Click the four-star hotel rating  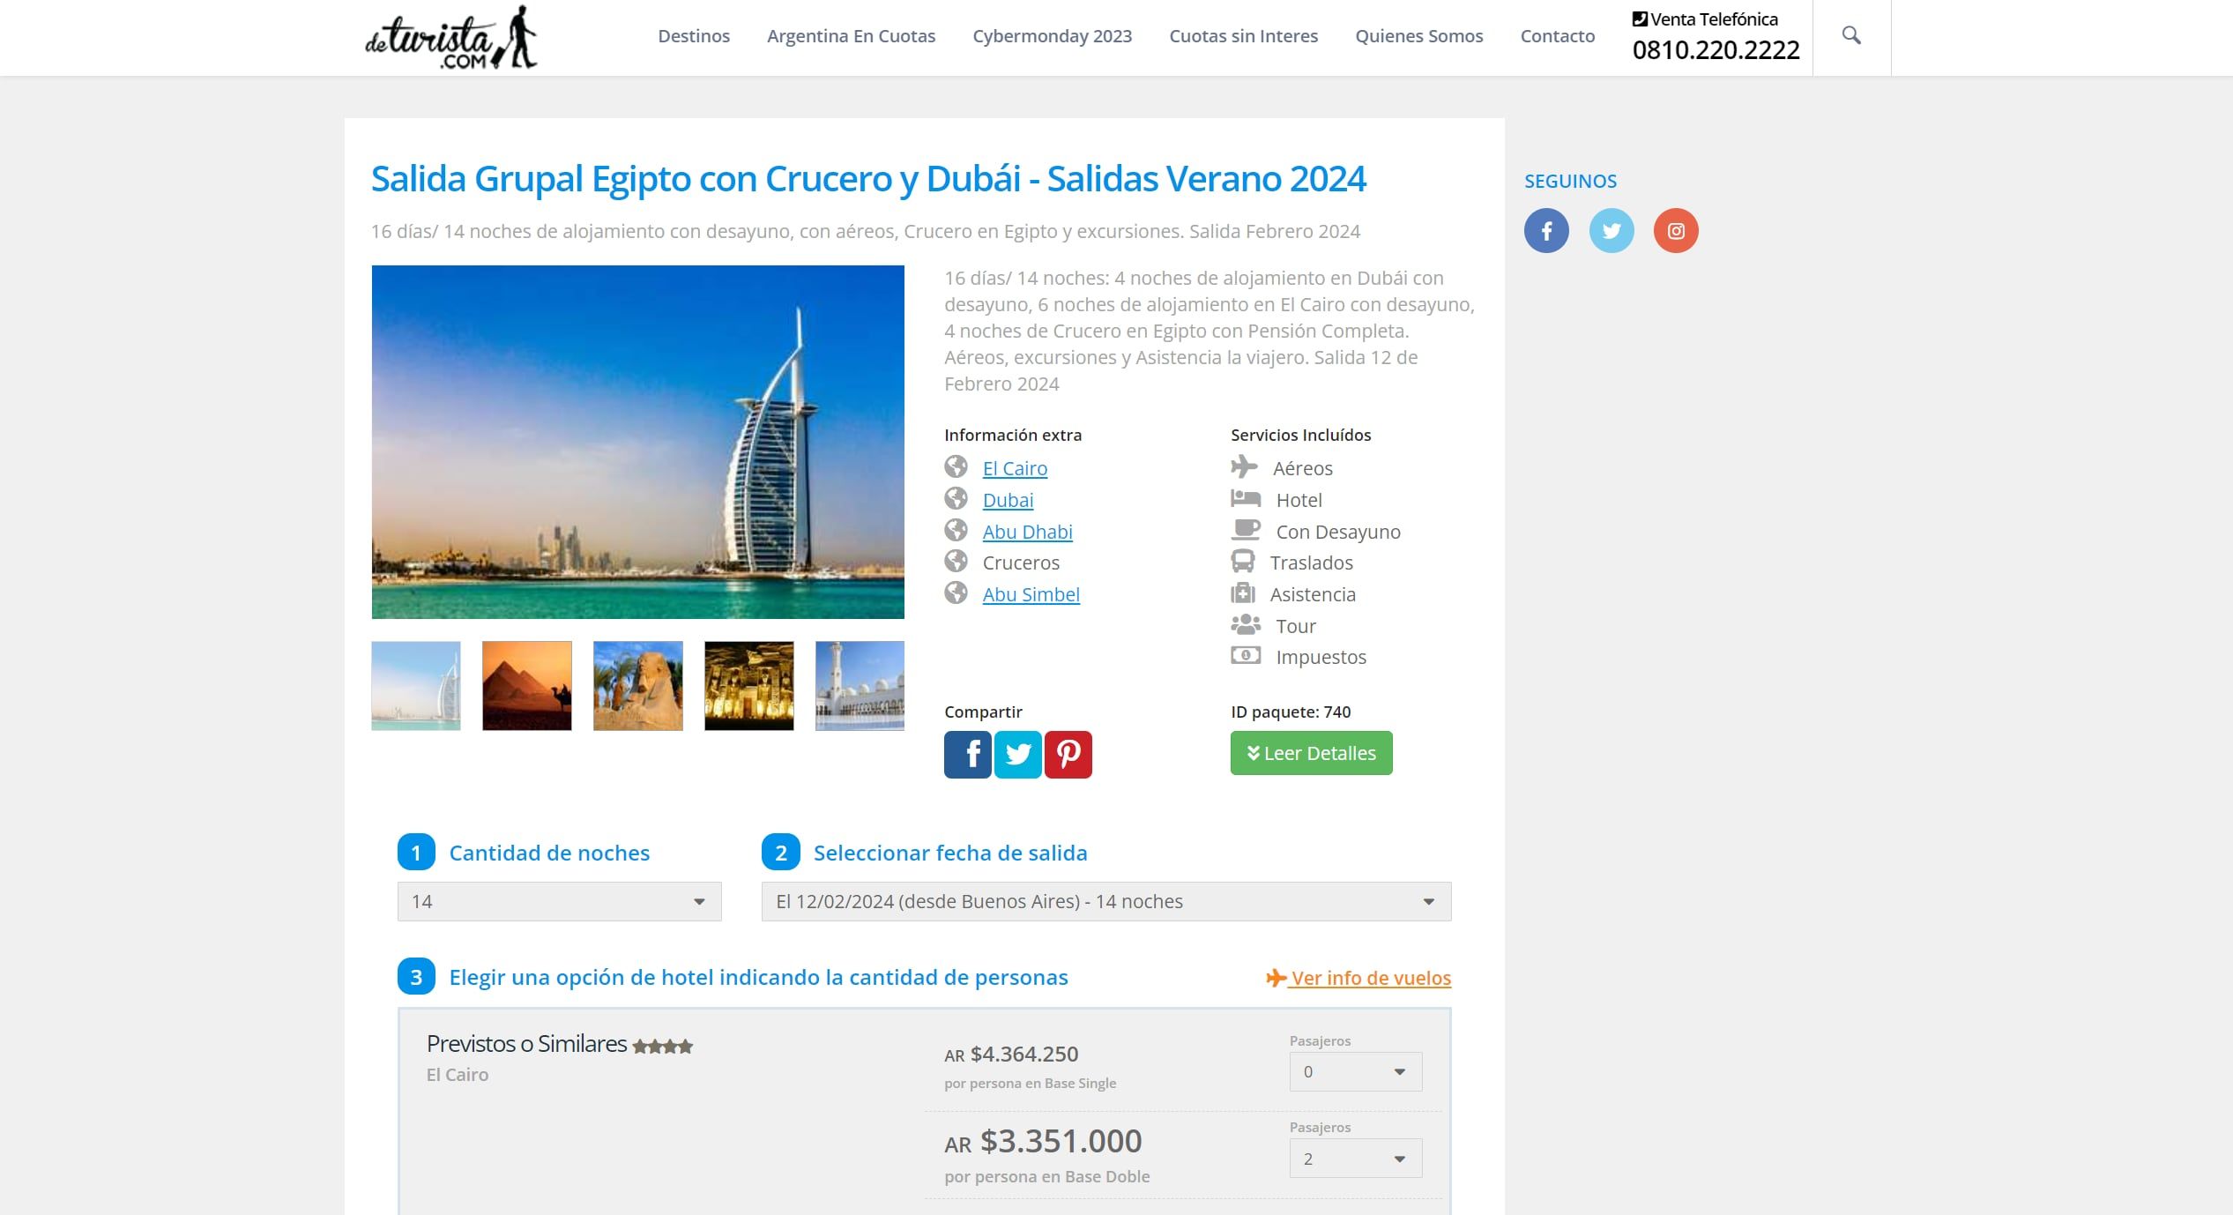click(x=662, y=1047)
